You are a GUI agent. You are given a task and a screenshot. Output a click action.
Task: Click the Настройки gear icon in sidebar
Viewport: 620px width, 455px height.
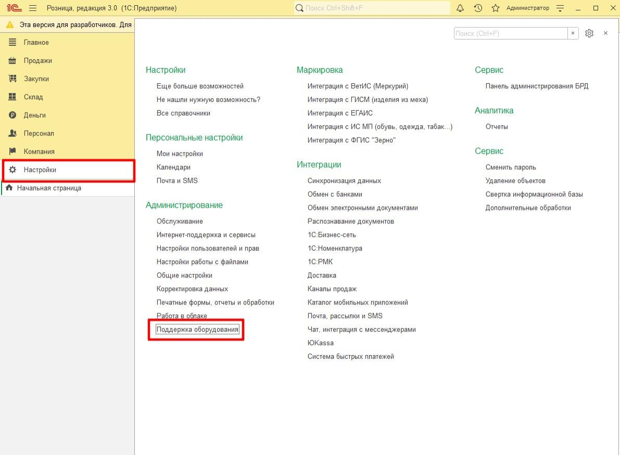coord(12,170)
